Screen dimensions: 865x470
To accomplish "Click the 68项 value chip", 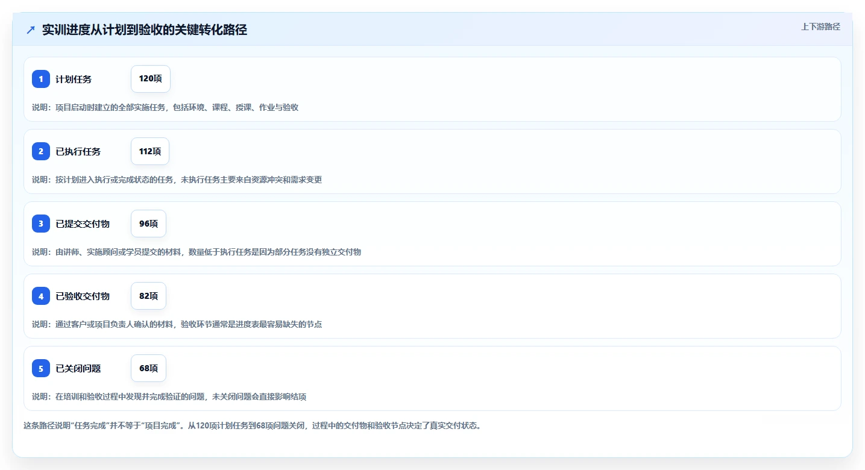I will click(x=148, y=368).
